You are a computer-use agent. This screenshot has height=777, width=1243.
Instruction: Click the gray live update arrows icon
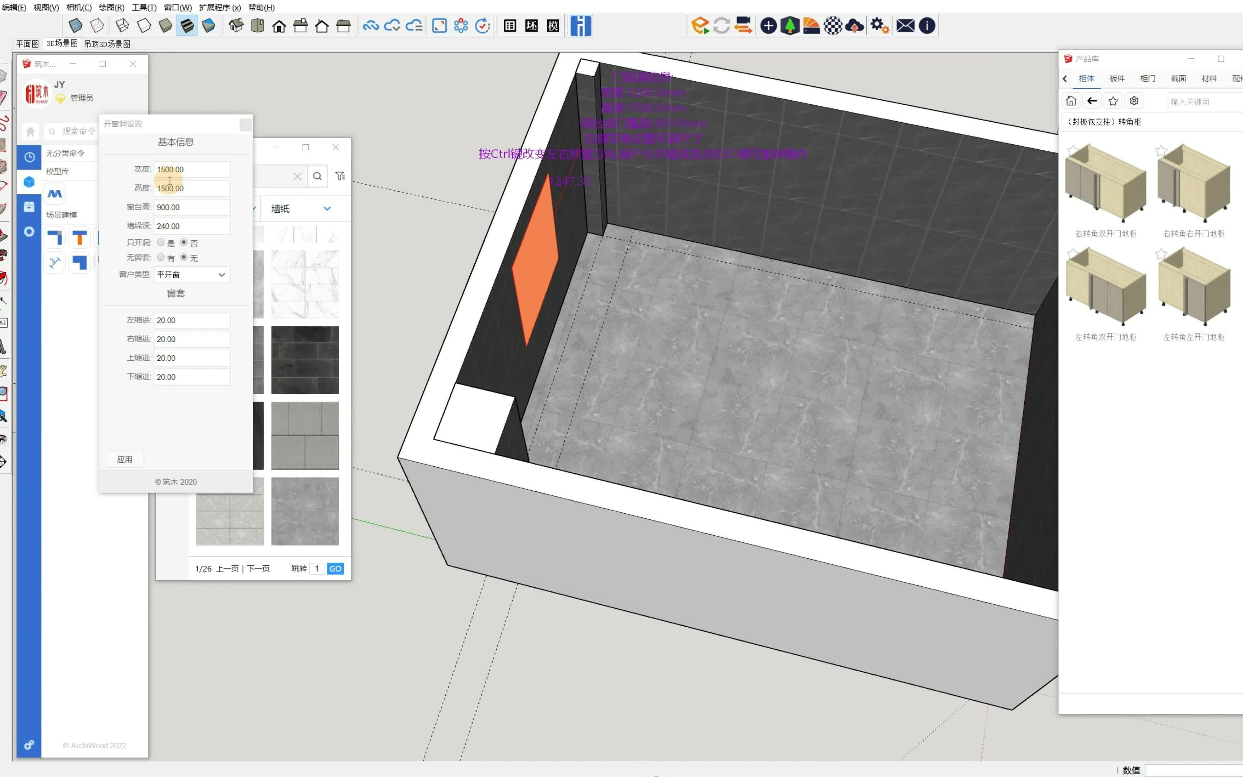[x=721, y=25]
